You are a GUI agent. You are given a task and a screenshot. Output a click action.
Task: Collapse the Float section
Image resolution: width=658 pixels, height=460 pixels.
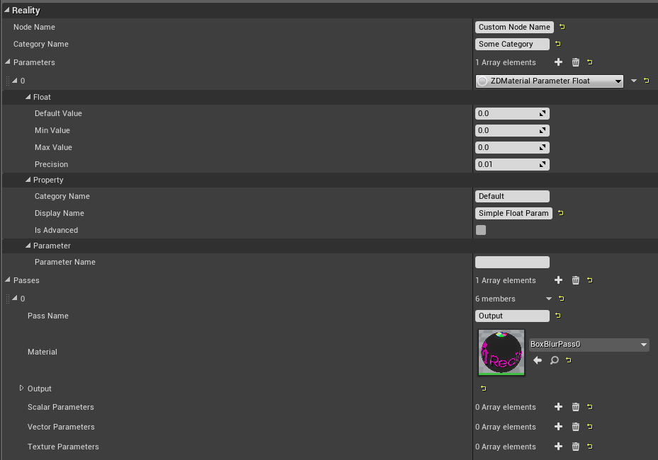pyautogui.click(x=28, y=97)
